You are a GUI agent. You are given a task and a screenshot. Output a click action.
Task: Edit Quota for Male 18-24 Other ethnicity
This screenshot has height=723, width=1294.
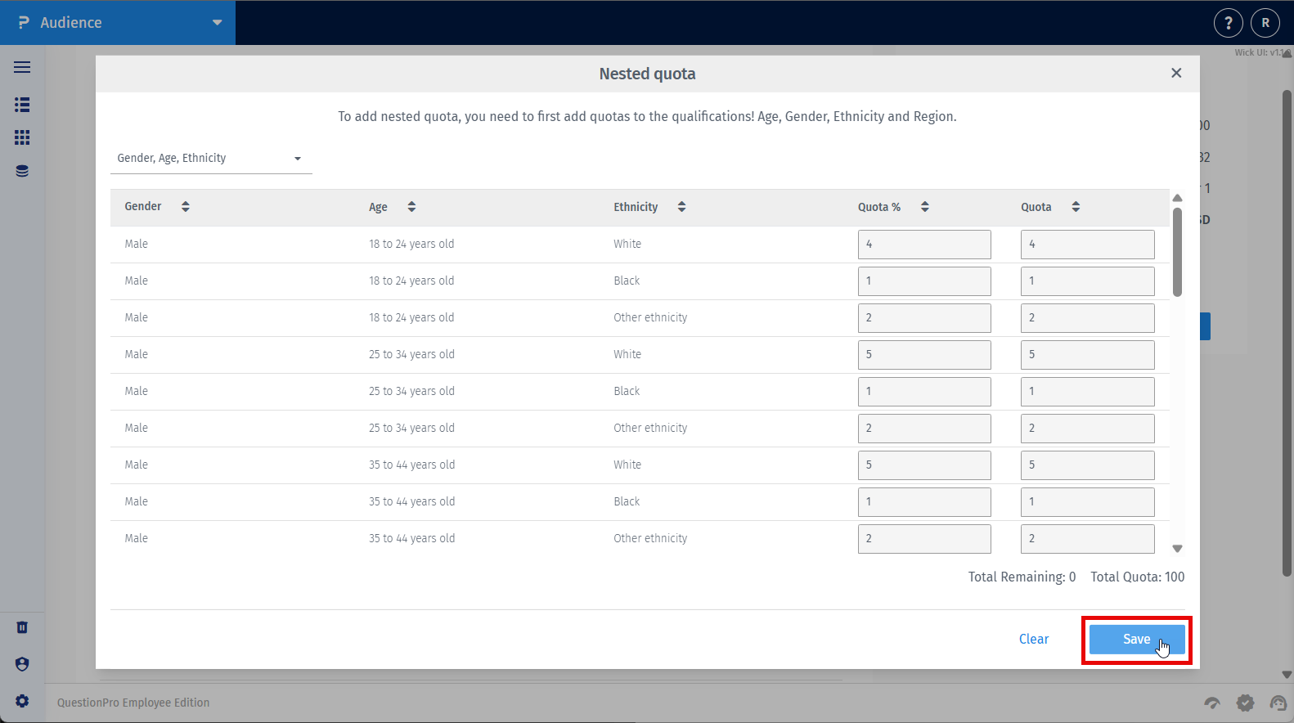1088,318
